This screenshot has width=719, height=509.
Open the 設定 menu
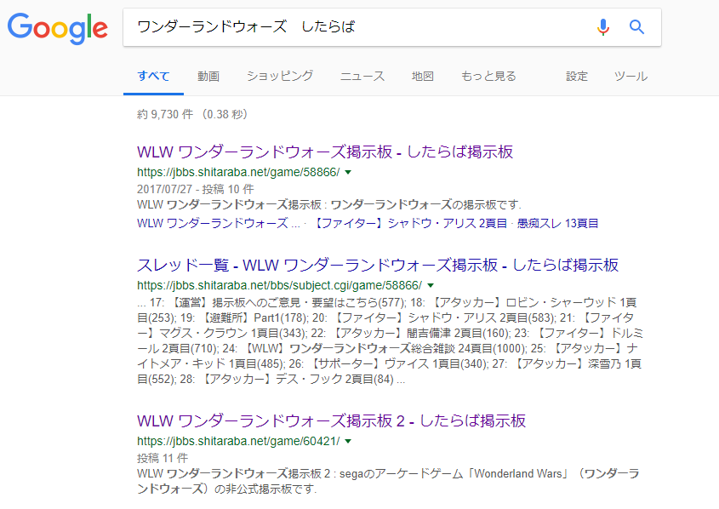pos(576,76)
